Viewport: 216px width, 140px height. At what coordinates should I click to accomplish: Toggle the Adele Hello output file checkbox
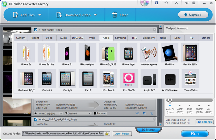(x=35, y=119)
